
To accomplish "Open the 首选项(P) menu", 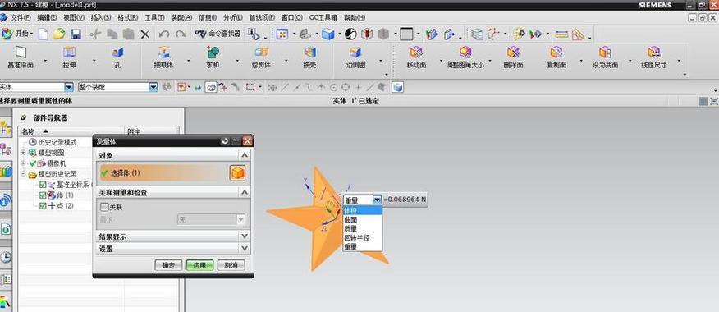I will (x=262, y=17).
